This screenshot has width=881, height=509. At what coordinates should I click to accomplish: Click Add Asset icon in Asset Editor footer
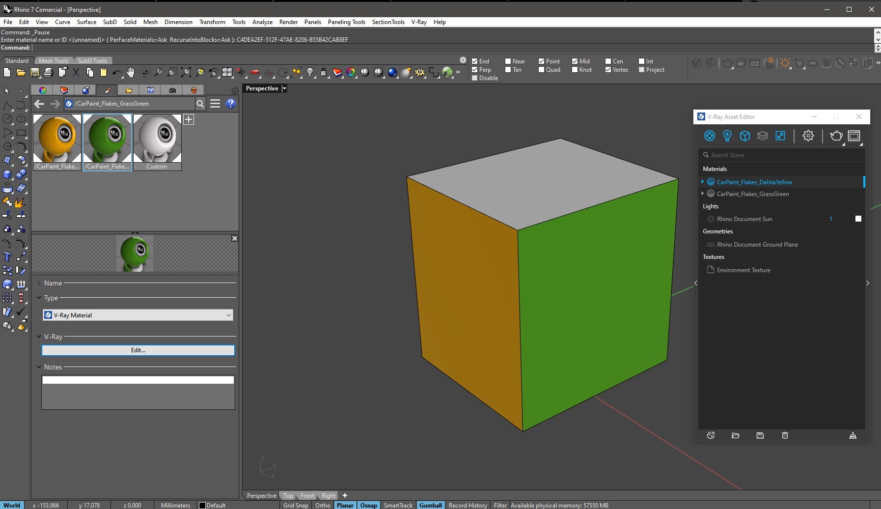(711, 435)
